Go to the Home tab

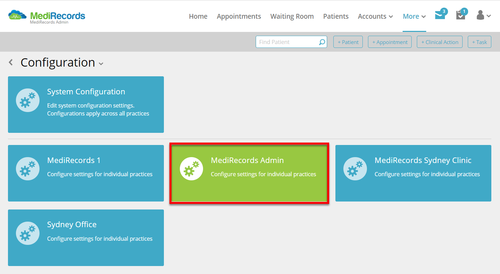pyautogui.click(x=198, y=16)
